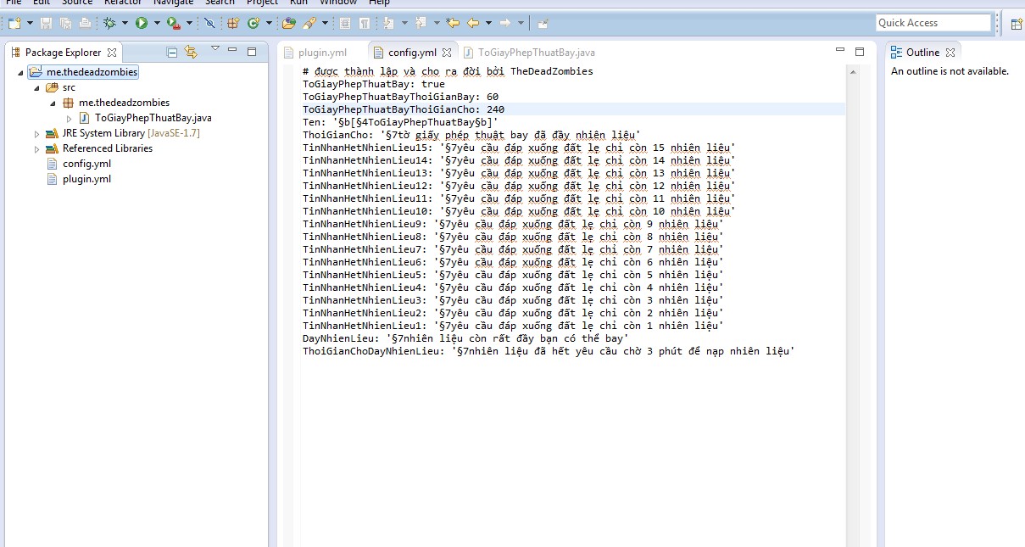This screenshot has width=1025, height=547.
Task: Close the config.yml editor tab
Action: tap(447, 53)
